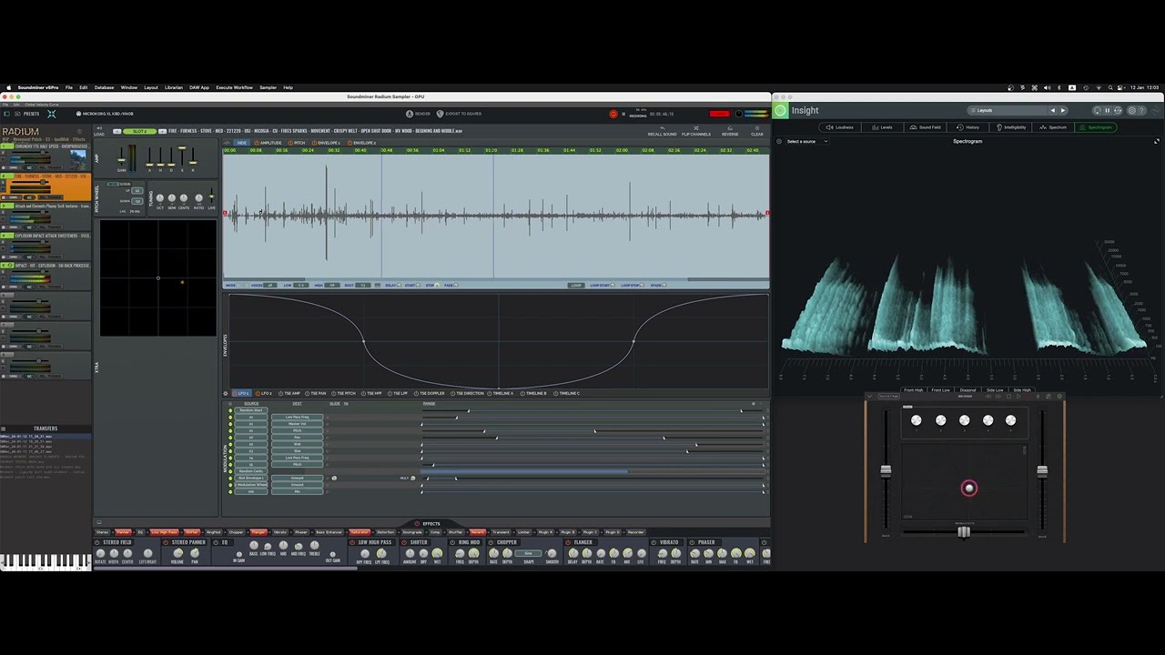Click the Clear sample icon

[x=757, y=127]
